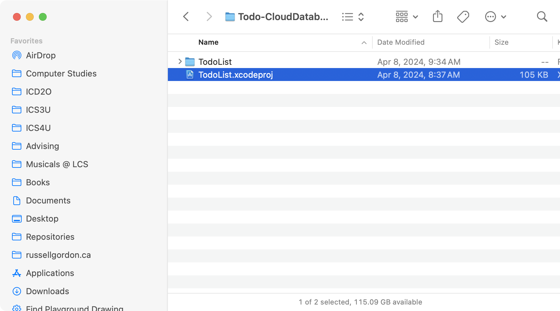
Task: Select Downloads in the sidebar
Action: [47, 291]
